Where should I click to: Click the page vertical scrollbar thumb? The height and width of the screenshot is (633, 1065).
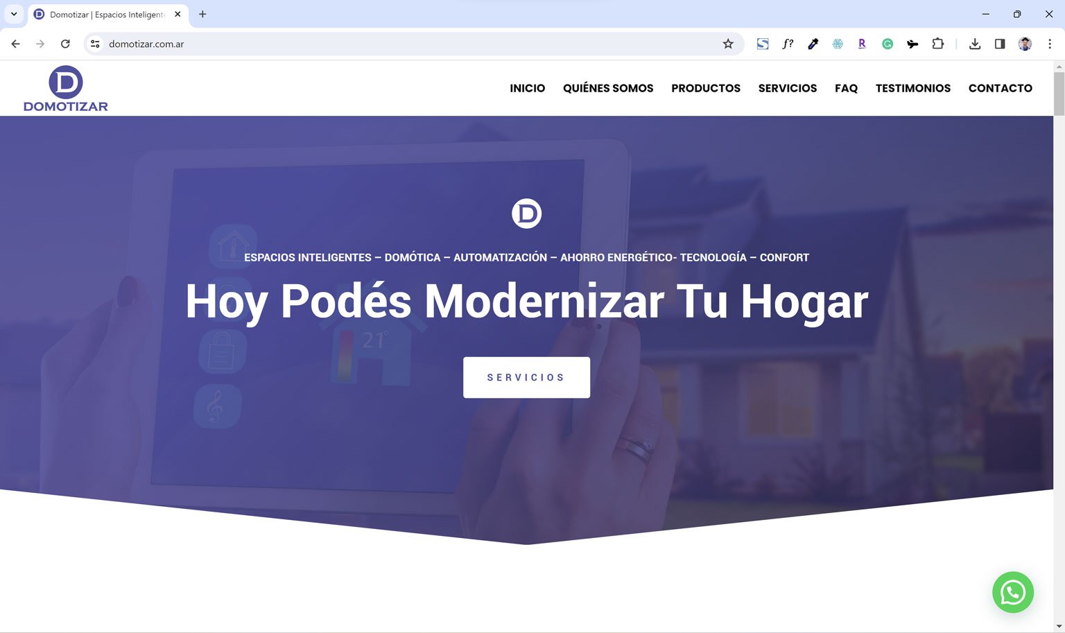[x=1058, y=94]
